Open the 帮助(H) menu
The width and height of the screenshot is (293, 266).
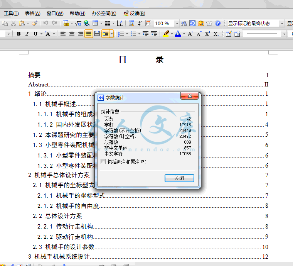[x=77, y=14]
